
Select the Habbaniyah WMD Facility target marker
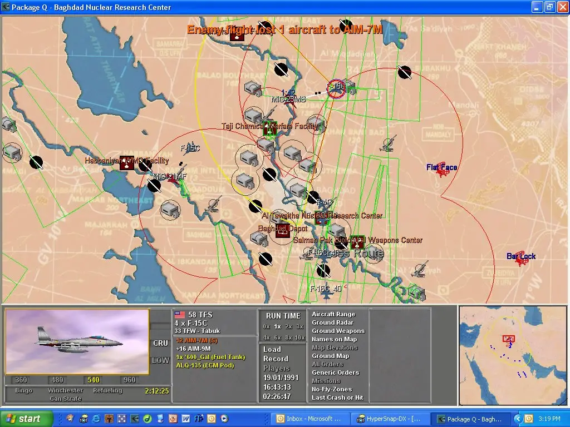pos(127,163)
